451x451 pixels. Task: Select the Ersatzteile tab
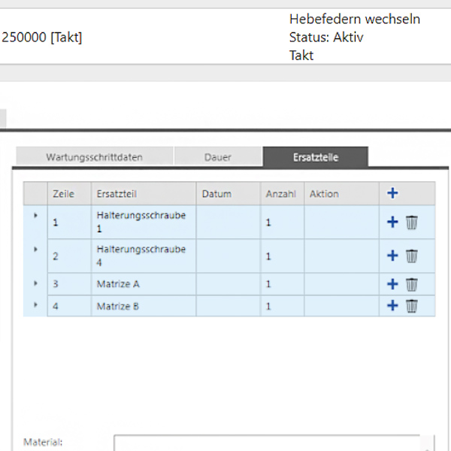315,157
